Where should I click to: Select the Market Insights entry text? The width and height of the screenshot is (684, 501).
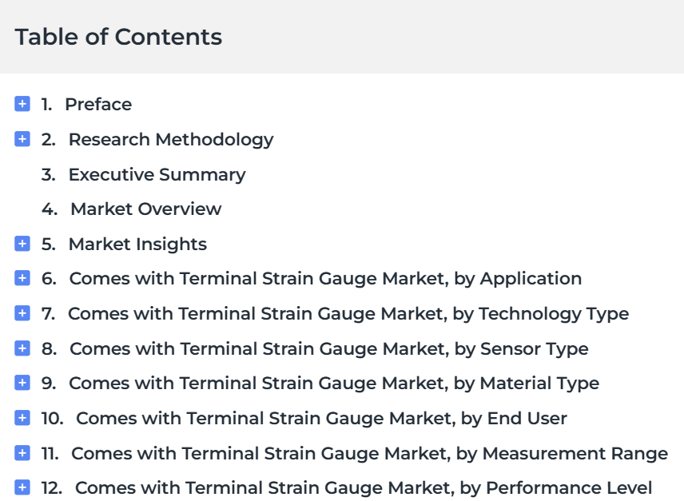tap(138, 245)
